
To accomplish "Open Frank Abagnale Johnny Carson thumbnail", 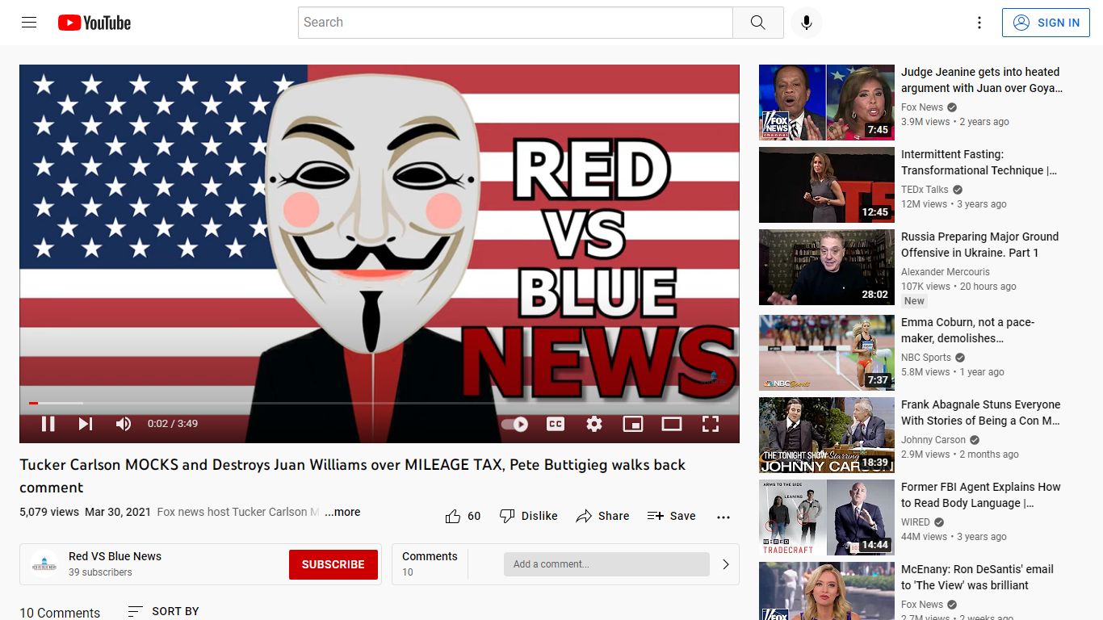I will (x=827, y=435).
